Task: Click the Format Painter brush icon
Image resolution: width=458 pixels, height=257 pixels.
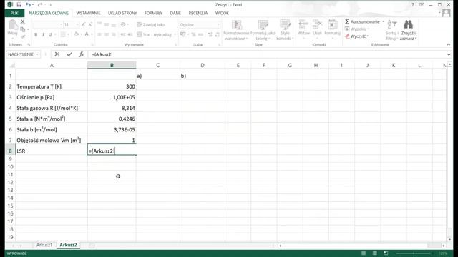Action: click(x=22, y=36)
